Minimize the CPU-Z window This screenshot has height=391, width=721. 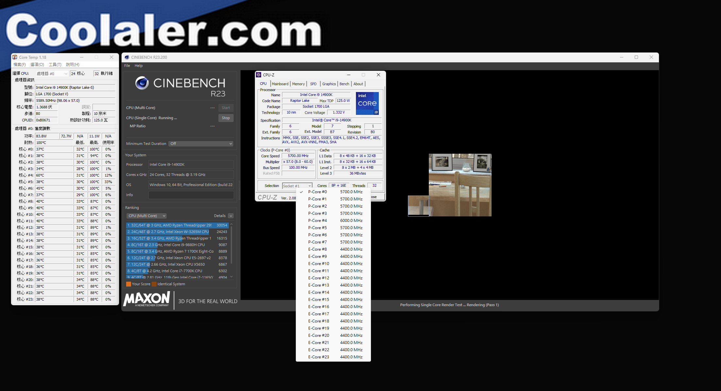[x=348, y=75]
